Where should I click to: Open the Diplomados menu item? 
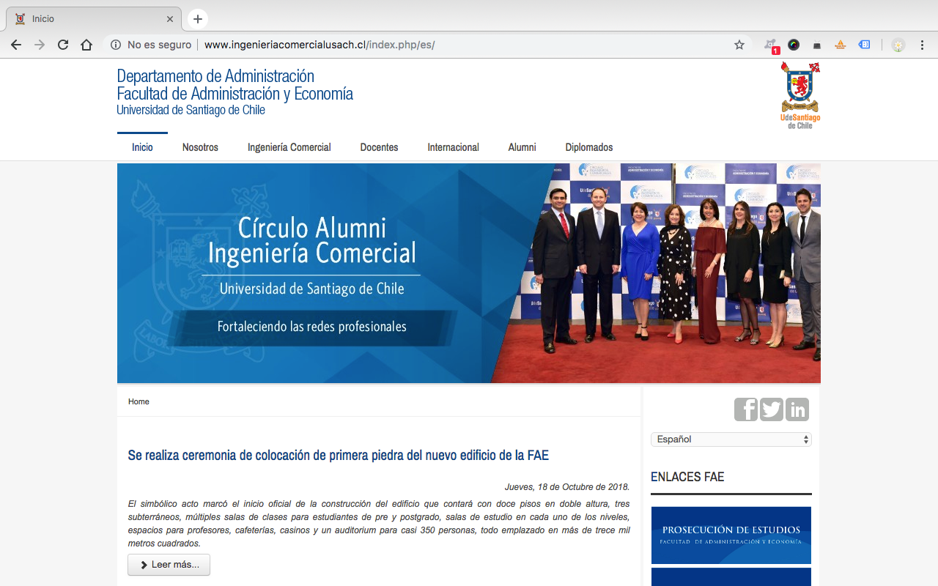point(589,147)
